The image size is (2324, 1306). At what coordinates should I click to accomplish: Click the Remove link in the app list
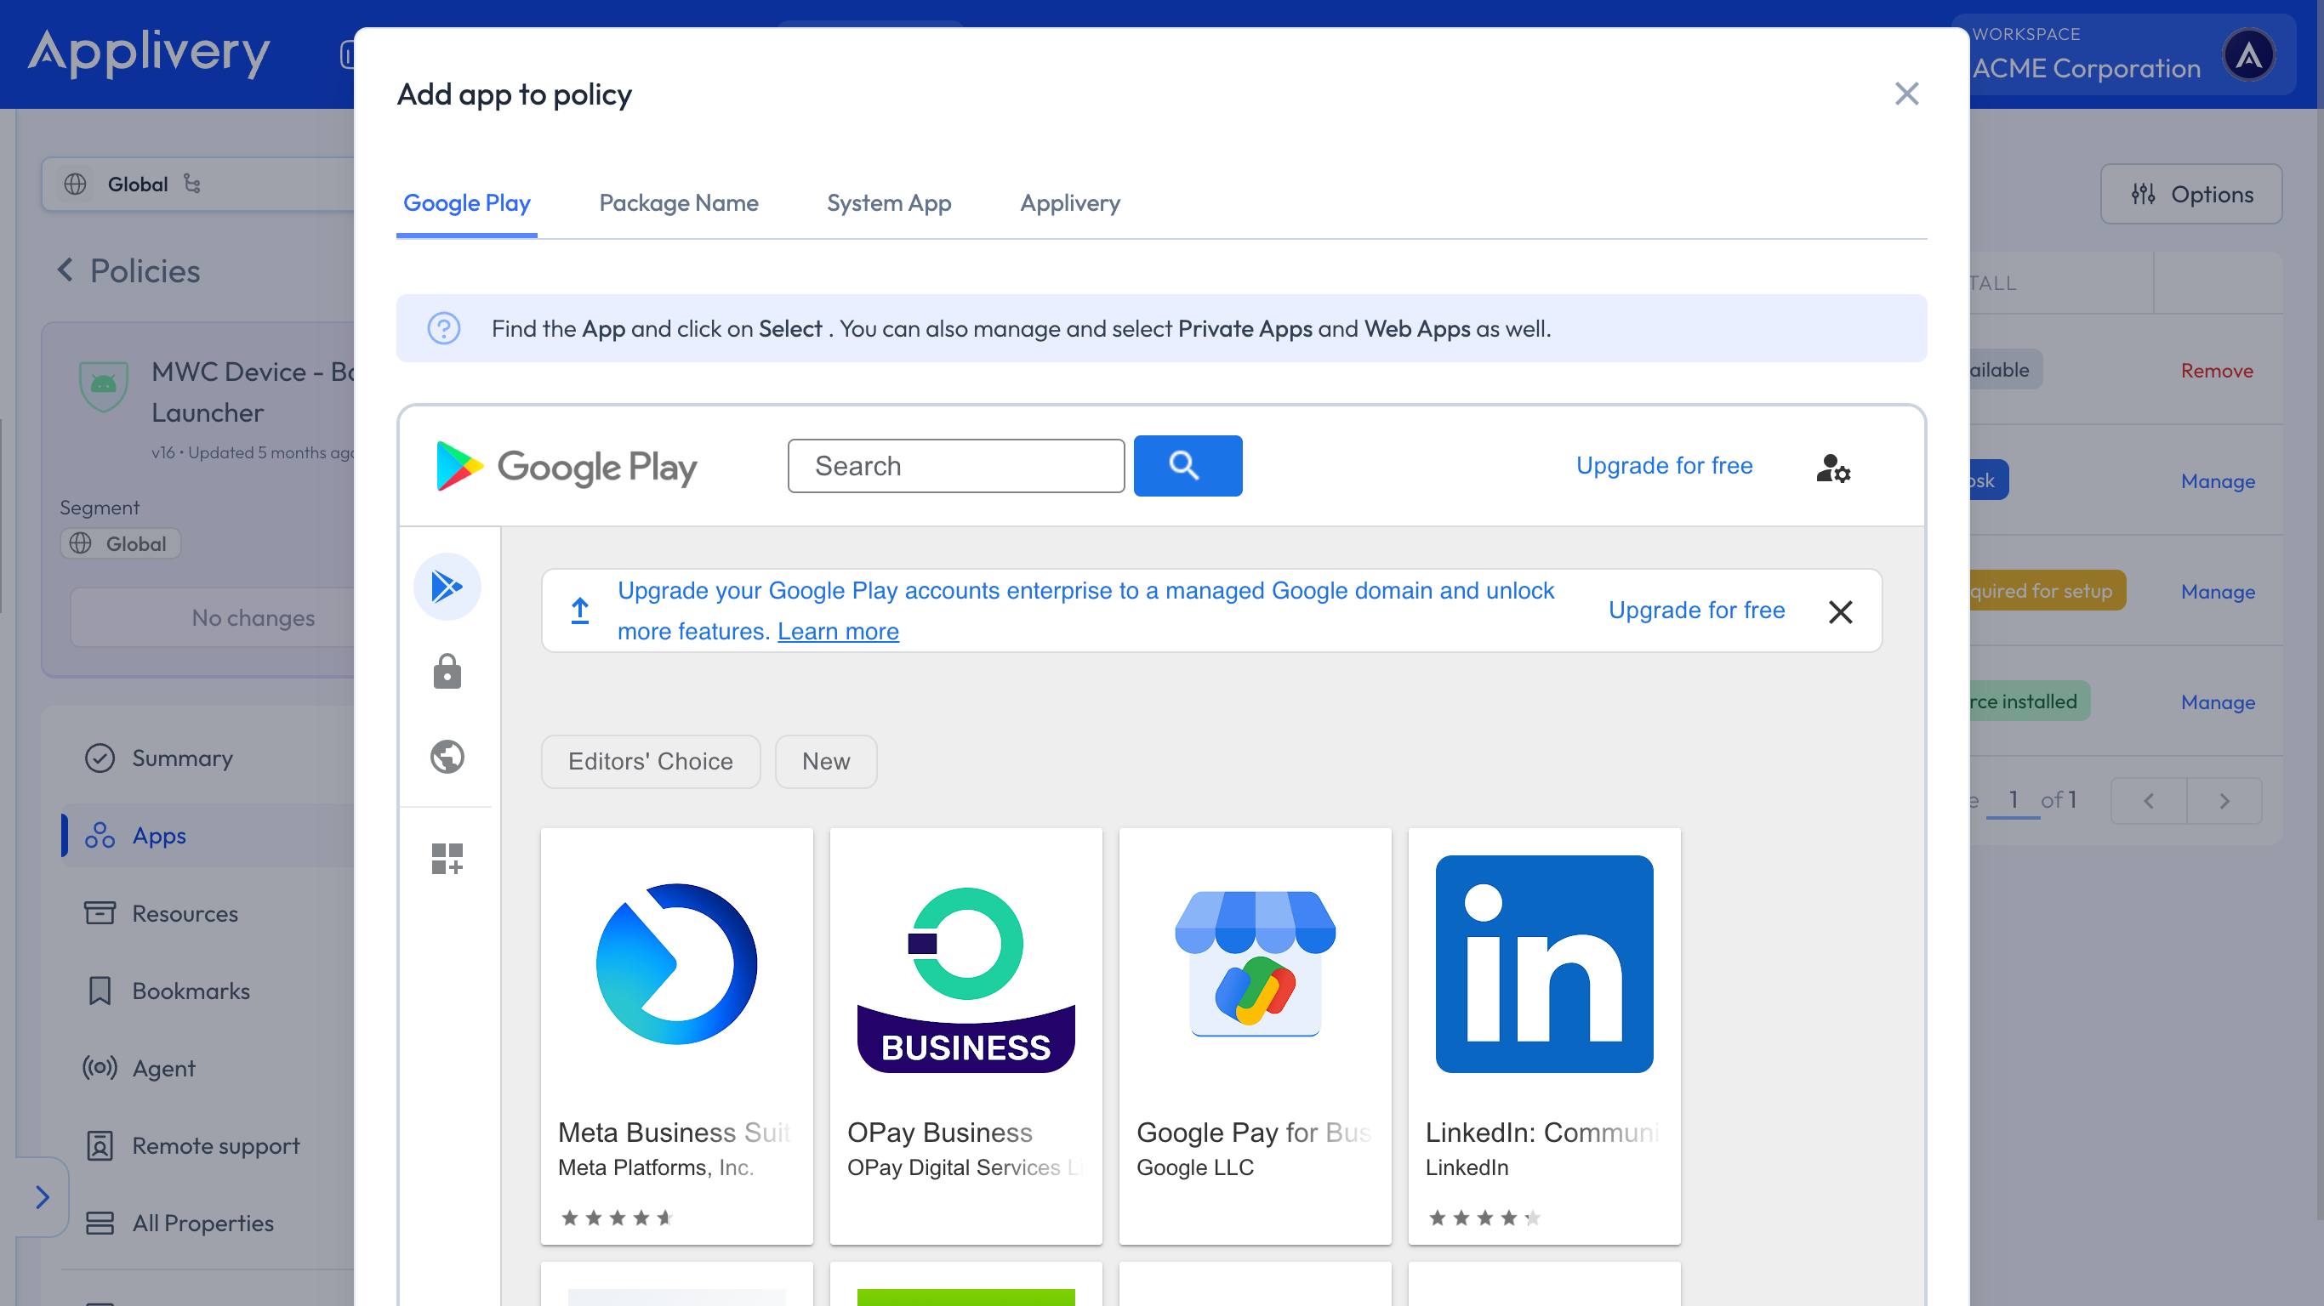[2216, 371]
